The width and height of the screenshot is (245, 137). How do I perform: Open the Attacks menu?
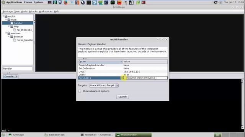click(33, 11)
